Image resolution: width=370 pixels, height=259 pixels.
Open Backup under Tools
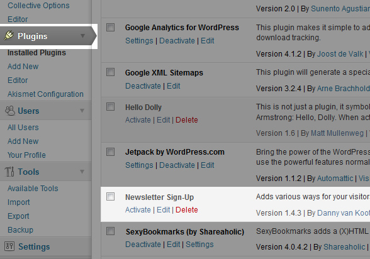pos(20,230)
